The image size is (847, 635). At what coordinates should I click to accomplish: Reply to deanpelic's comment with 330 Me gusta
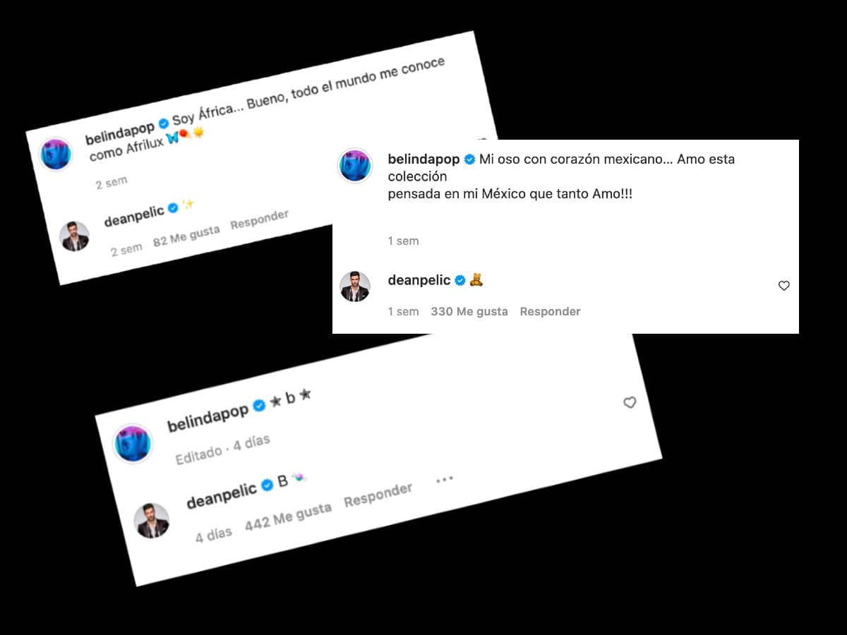pyautogui.click(x=550, y=311)
